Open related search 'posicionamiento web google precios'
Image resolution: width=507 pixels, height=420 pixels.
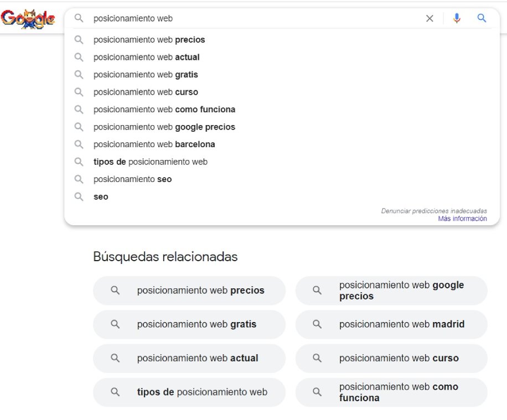391,291
